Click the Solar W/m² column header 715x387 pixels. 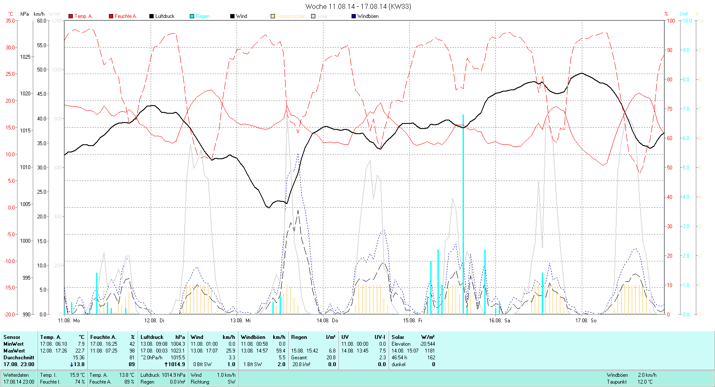(413, 337)
